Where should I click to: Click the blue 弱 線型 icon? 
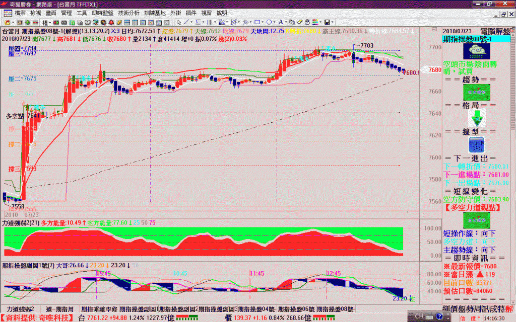[x=477, y=145]
